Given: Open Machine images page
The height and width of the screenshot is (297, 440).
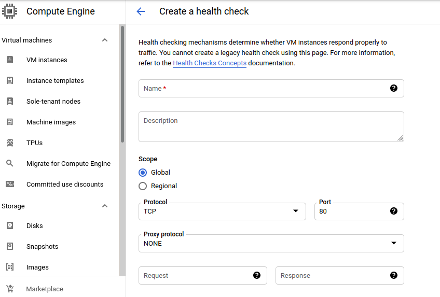Looking at the screenshot, I should point(51,122).
